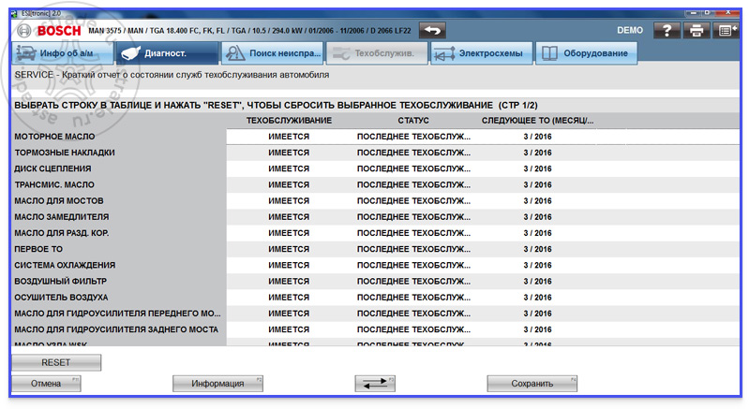749x409 pixels.
Task: Select the МАСЛО ДЛЯ РАЗД. КОР. row
Action: [x=376, y=233]
